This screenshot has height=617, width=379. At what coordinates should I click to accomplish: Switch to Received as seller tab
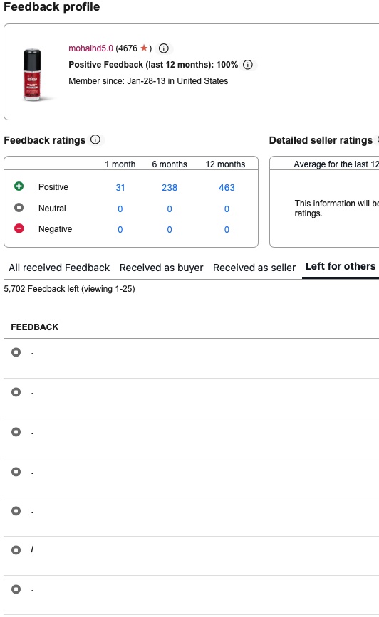pos(254,268)
